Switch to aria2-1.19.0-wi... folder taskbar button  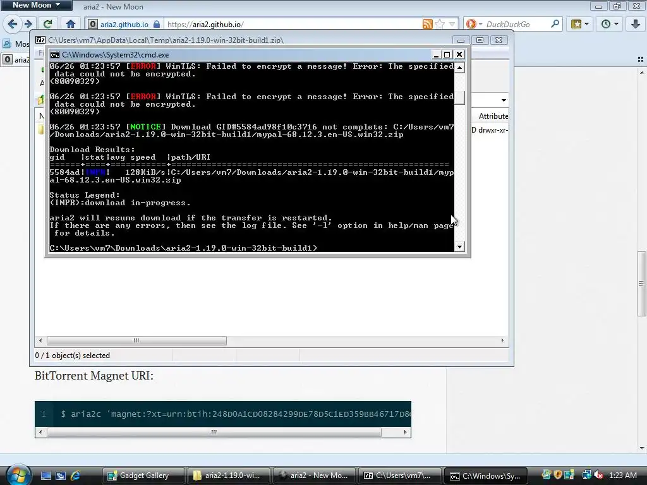[229, 476]
